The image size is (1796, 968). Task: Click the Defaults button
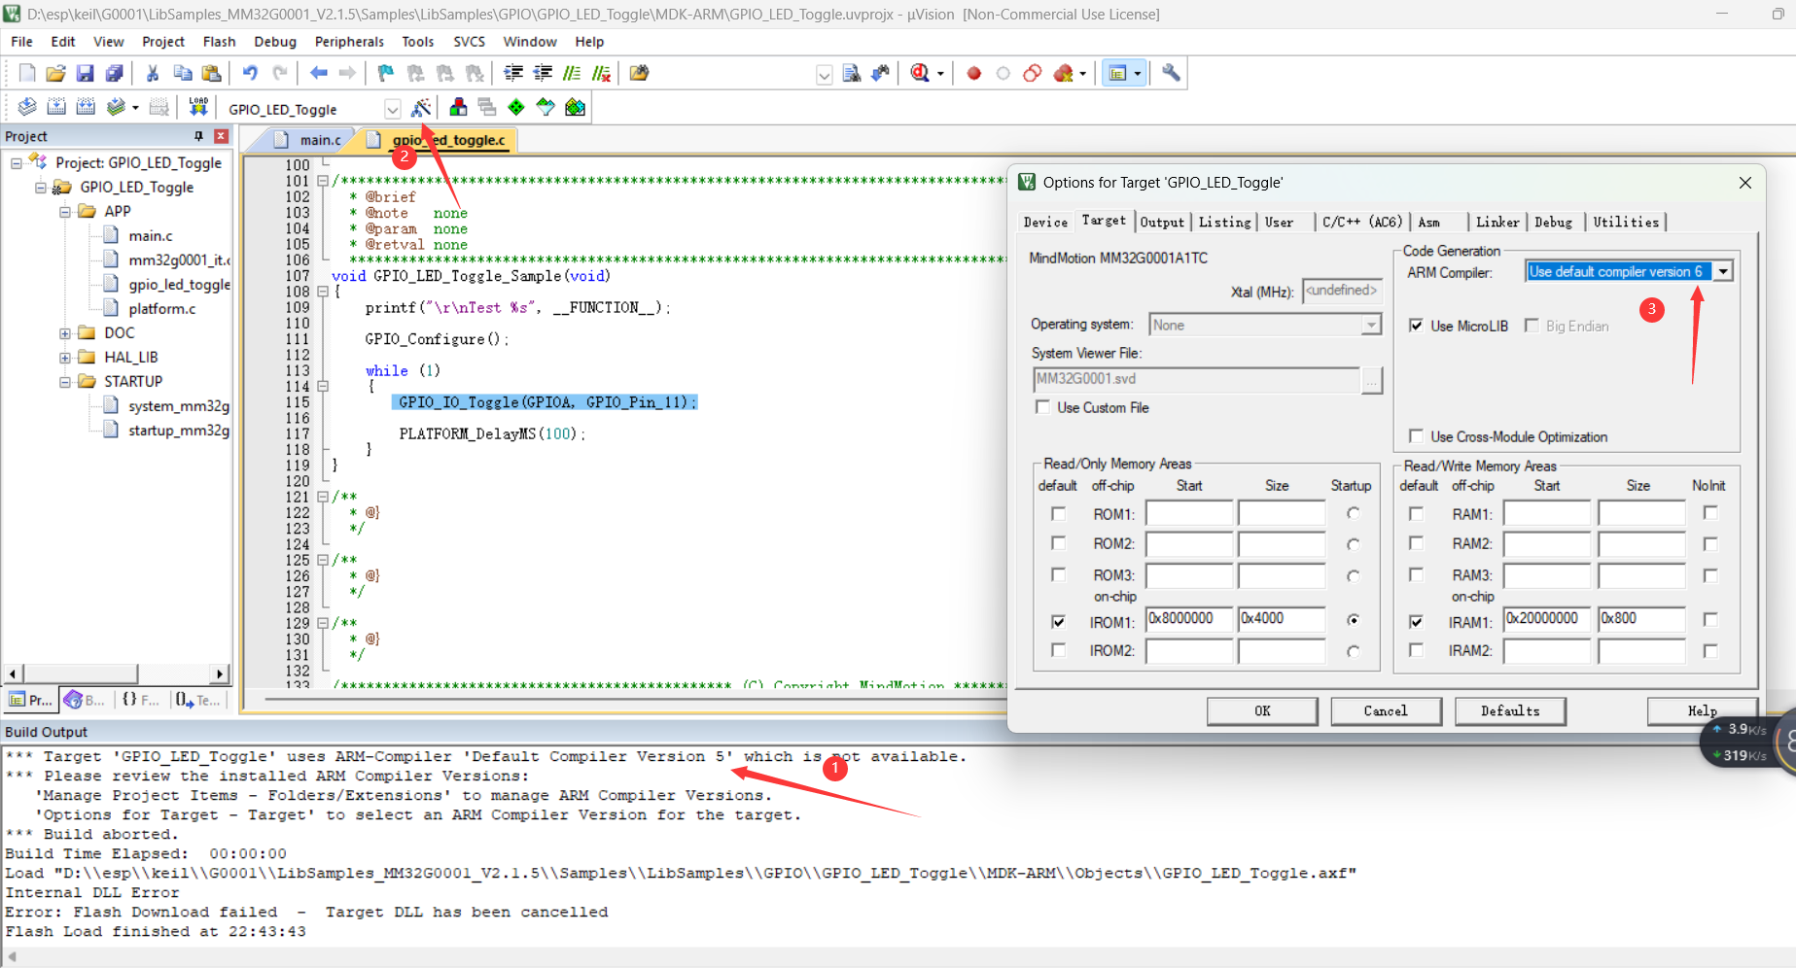1509,710
